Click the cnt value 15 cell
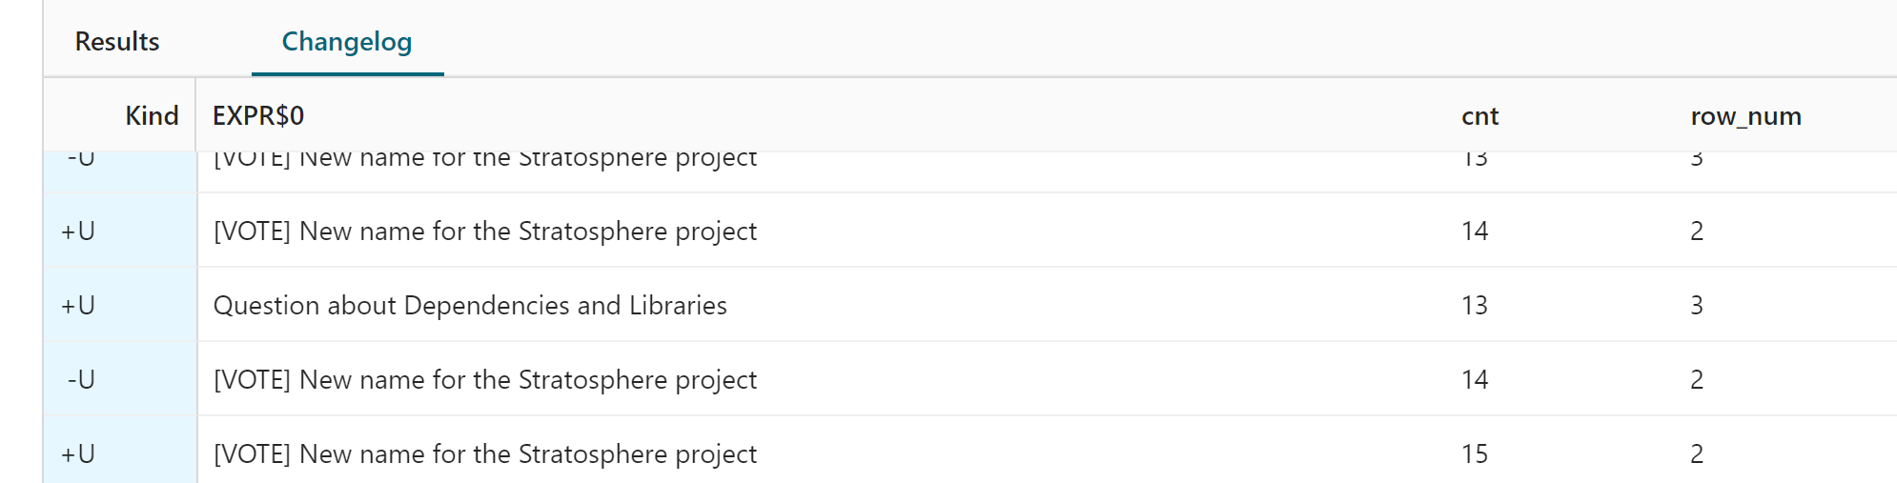This screenshot has width=1897, height=483. (1475, 453)
